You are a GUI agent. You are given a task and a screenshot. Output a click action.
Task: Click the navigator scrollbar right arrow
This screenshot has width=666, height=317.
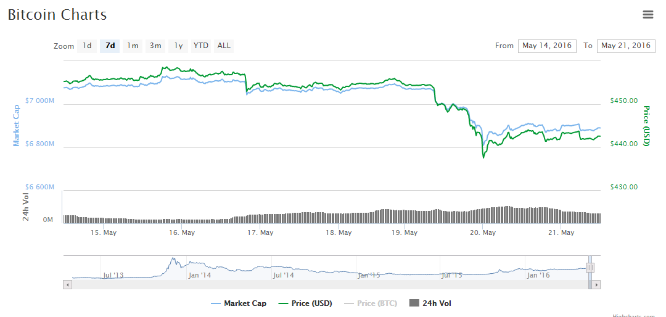click(596, 284)
